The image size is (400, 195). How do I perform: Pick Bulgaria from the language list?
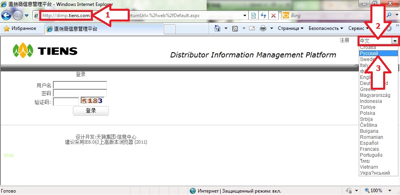(378, 131)
